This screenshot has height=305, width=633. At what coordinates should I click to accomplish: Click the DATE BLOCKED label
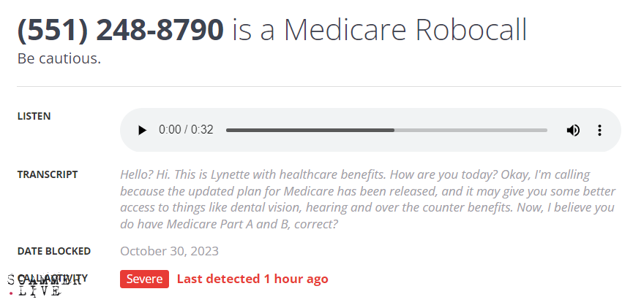tap(54, 251)
